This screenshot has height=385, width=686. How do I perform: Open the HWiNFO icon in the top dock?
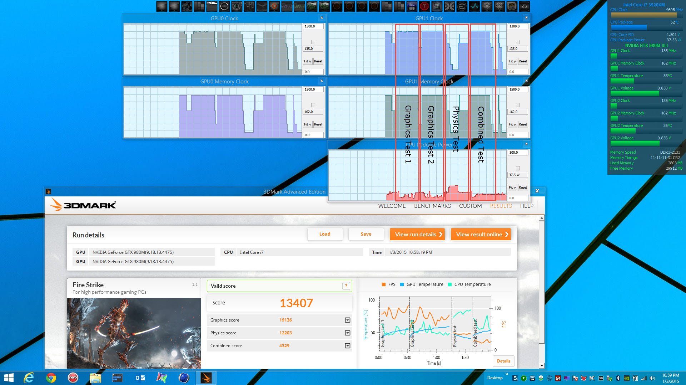412,6
